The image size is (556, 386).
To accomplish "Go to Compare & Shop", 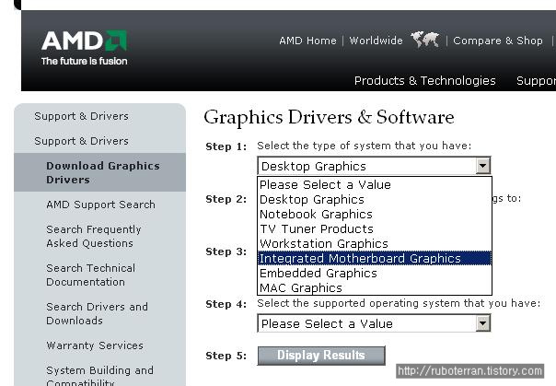I will 498,41.
